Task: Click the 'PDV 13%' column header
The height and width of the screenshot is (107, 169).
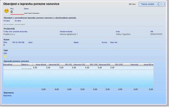Action: 92,64
